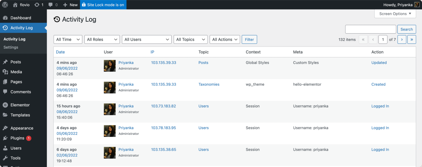The width and height of the screenshot is (422, 167).
Task: Open the Activity Log sidebar menu
Action: (23, 28)
